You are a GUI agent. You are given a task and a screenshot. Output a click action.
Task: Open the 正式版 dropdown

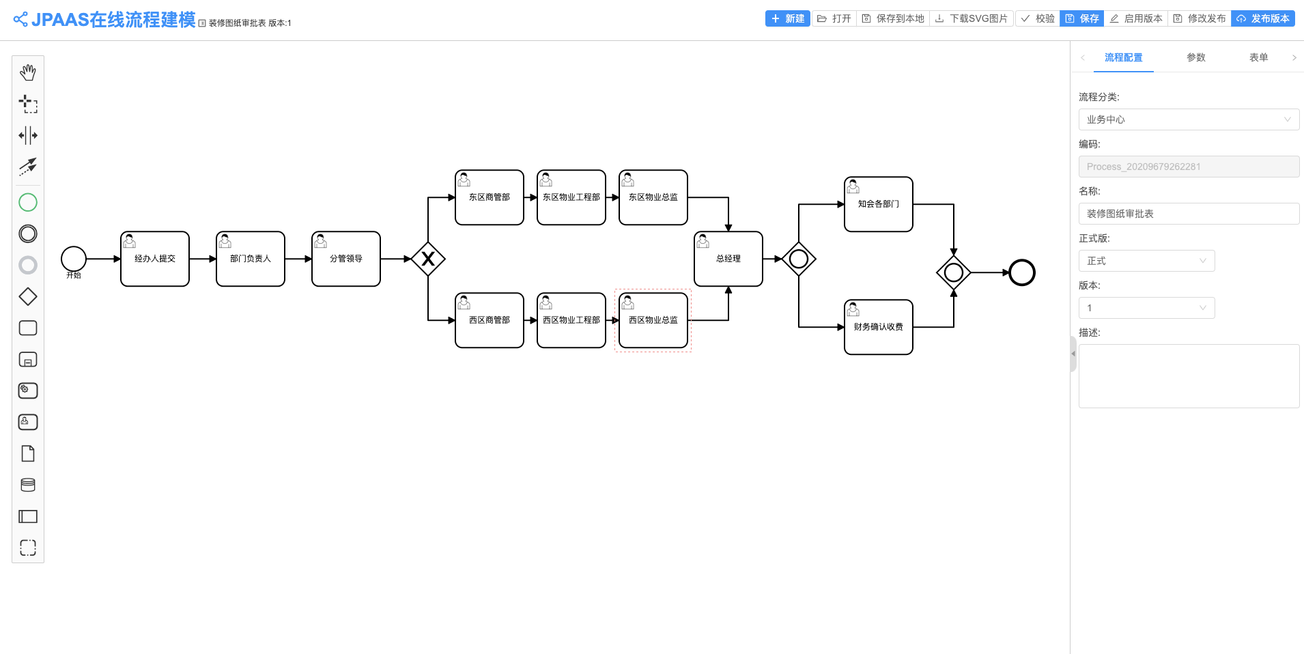(1146, 261)
